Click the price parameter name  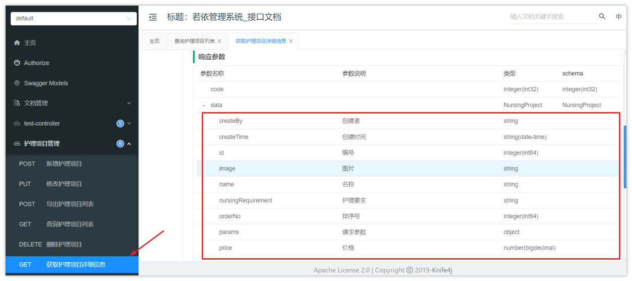coord(225,248)
